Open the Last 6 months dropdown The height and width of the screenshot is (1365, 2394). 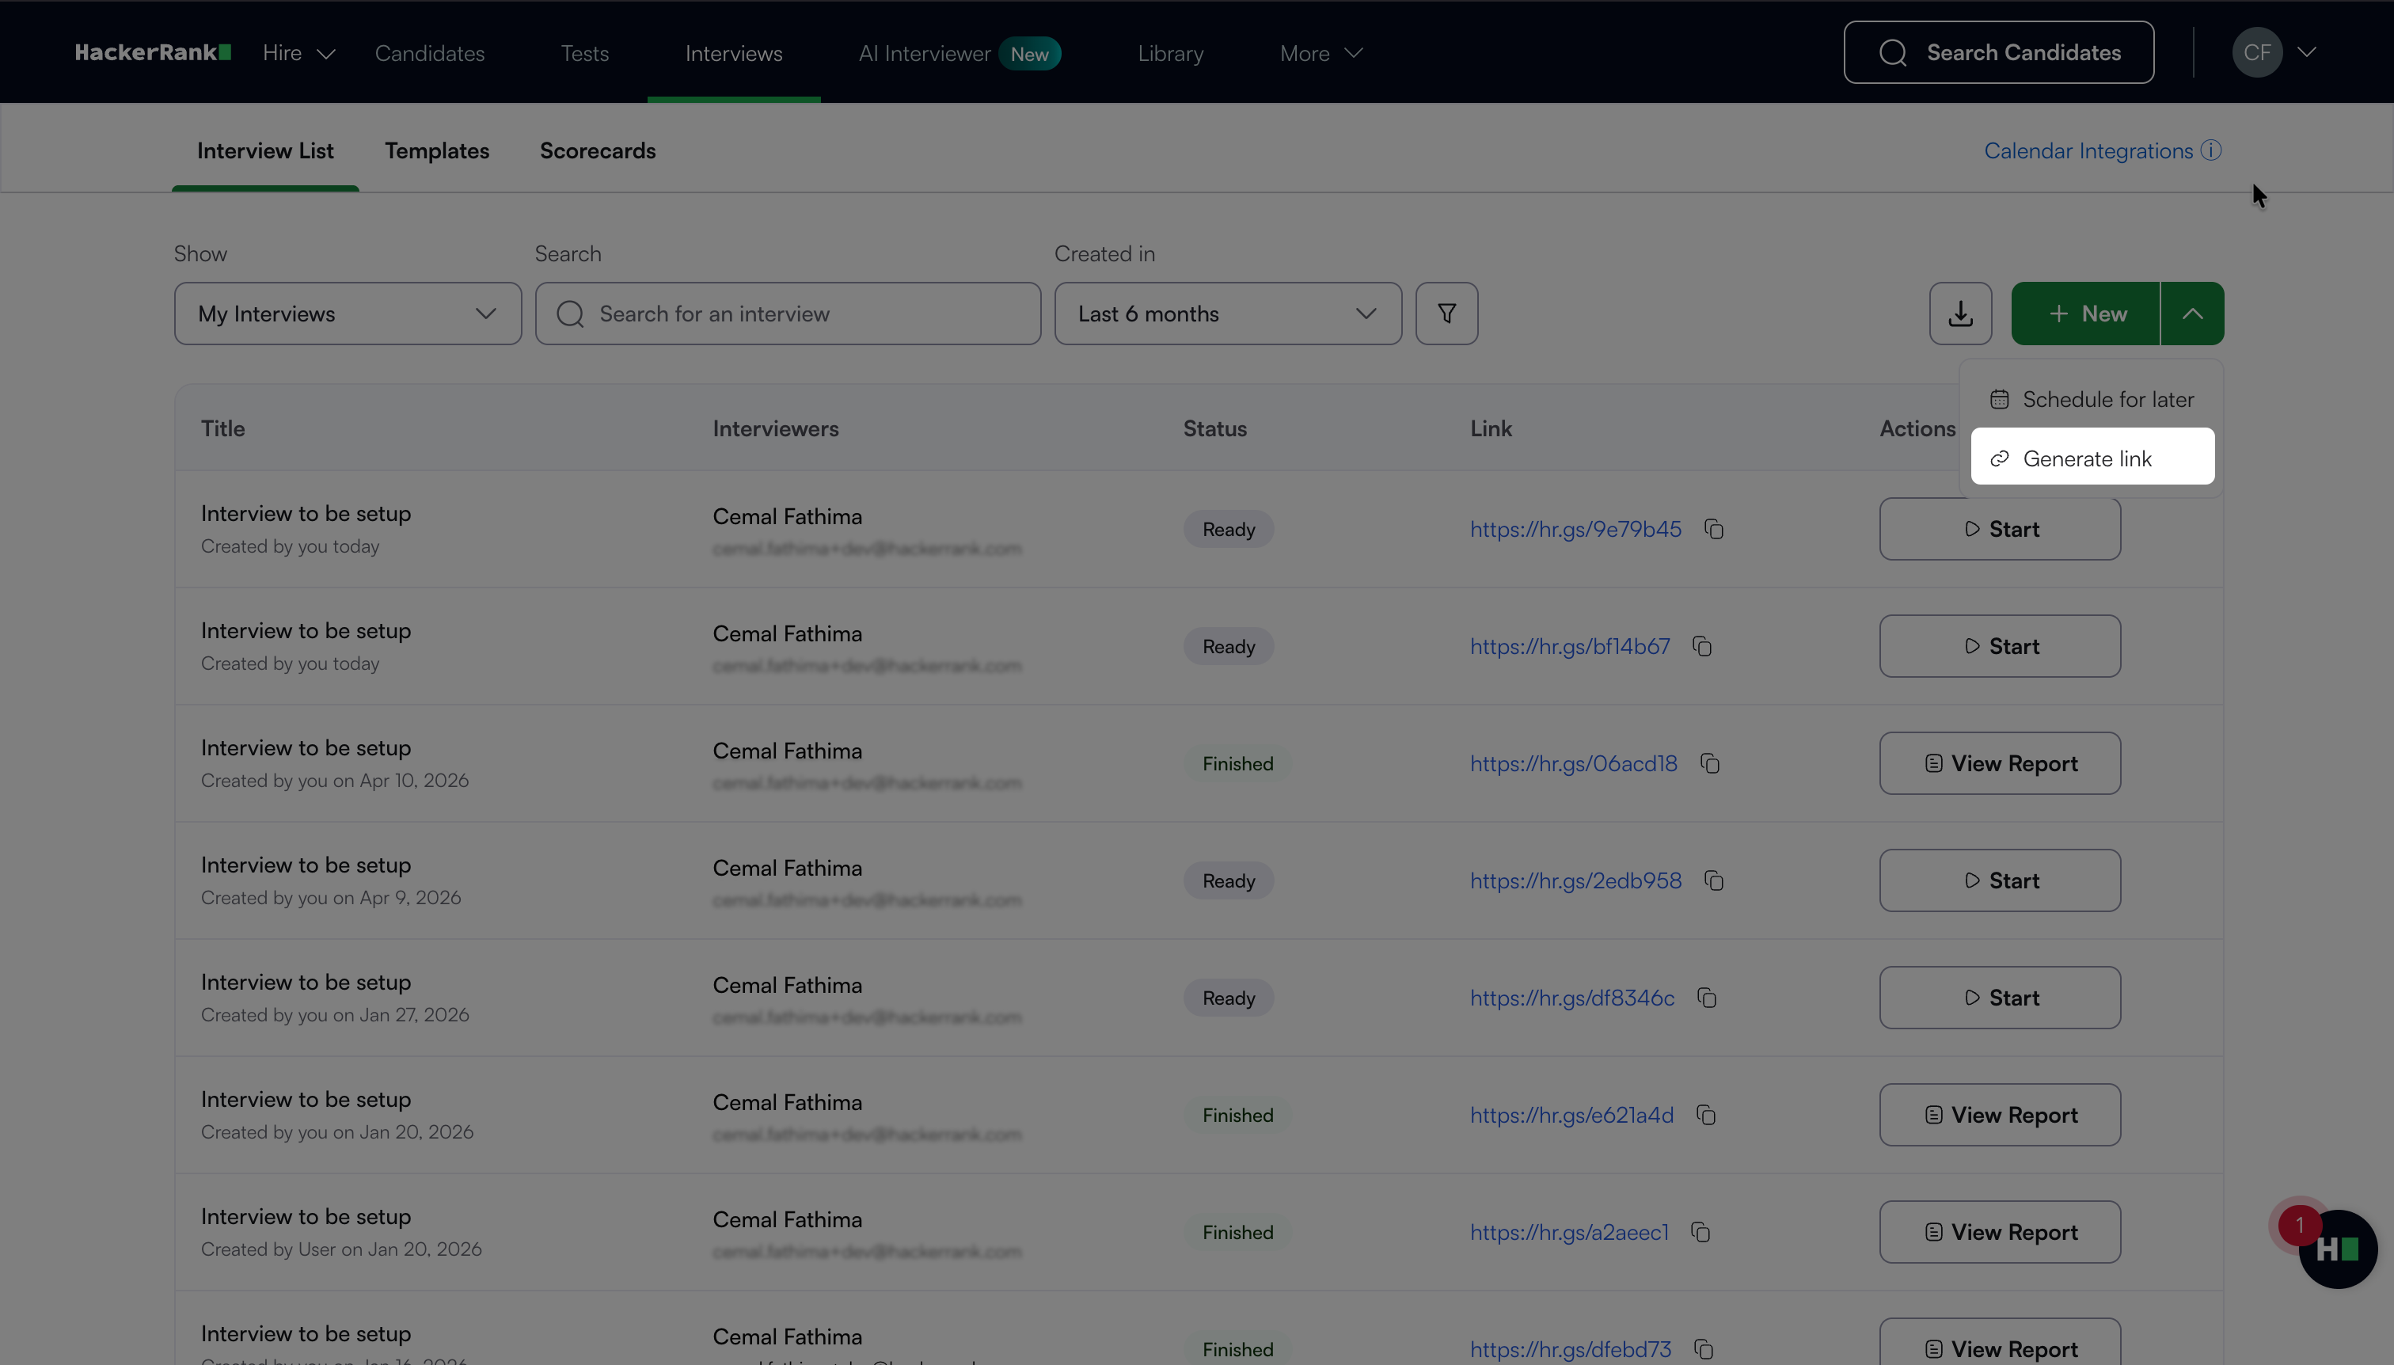tap(1227, 313)
